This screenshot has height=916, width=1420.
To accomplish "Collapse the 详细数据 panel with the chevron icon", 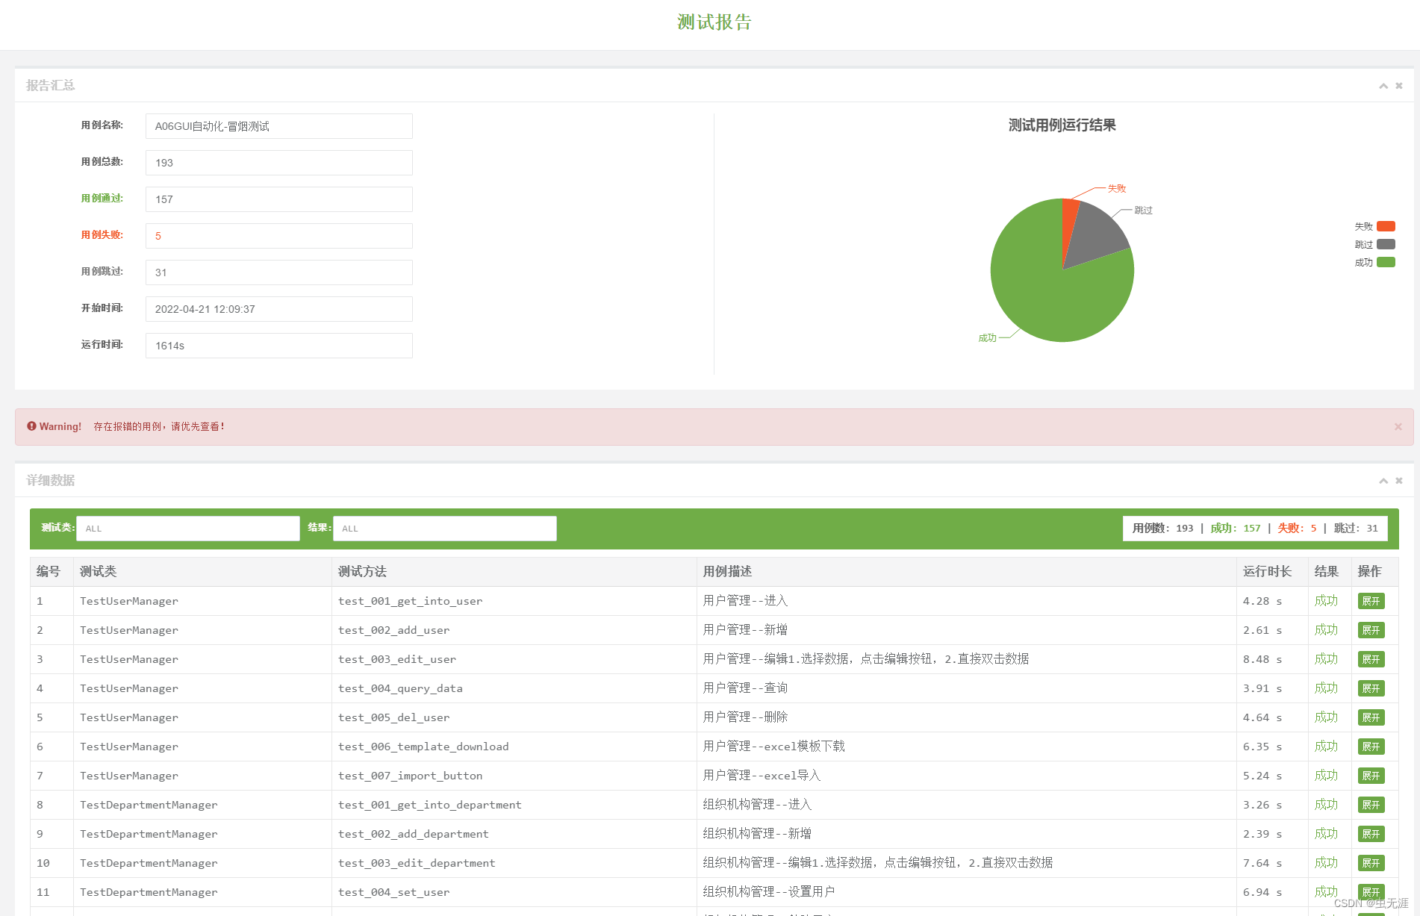I will (1383, 481).
